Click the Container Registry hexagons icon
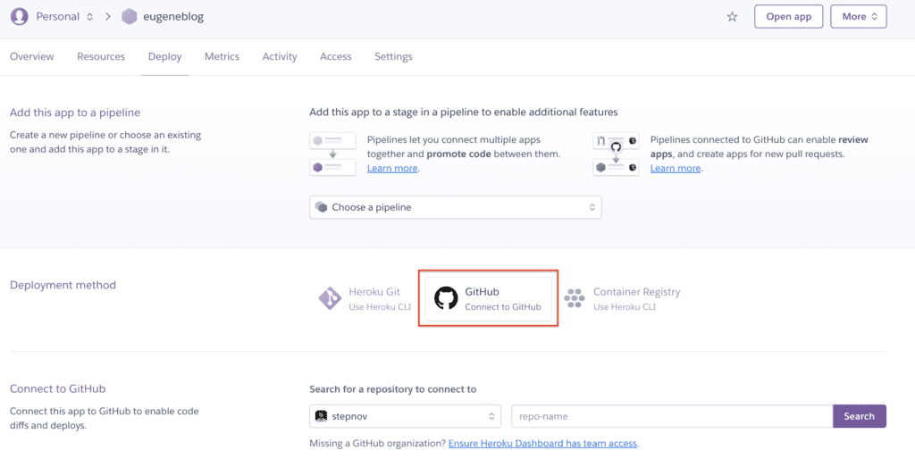Screen dimensions: 915x467 [575, 298]
